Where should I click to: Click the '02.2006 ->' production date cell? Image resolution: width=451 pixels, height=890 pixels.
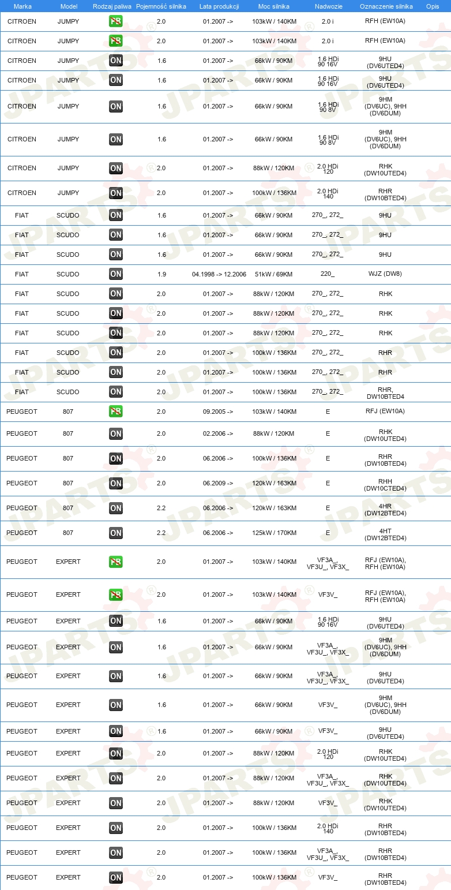[218, 433]
